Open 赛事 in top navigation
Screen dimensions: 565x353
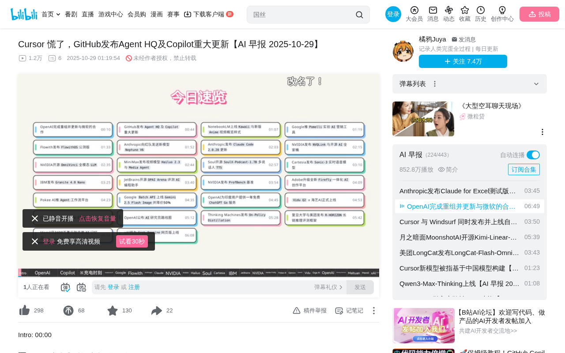point(173,14)
